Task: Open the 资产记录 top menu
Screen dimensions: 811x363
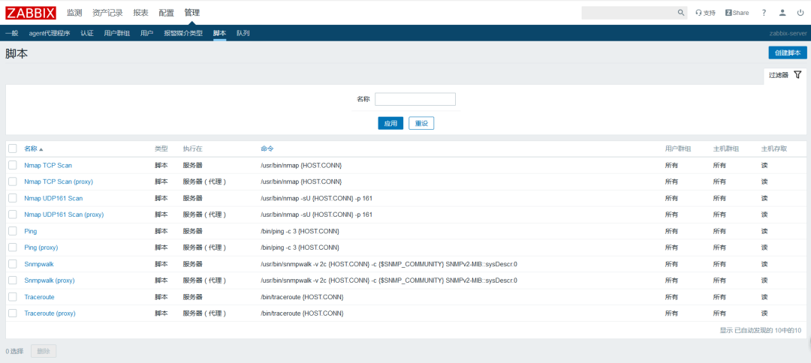Action: coord(107,13)
